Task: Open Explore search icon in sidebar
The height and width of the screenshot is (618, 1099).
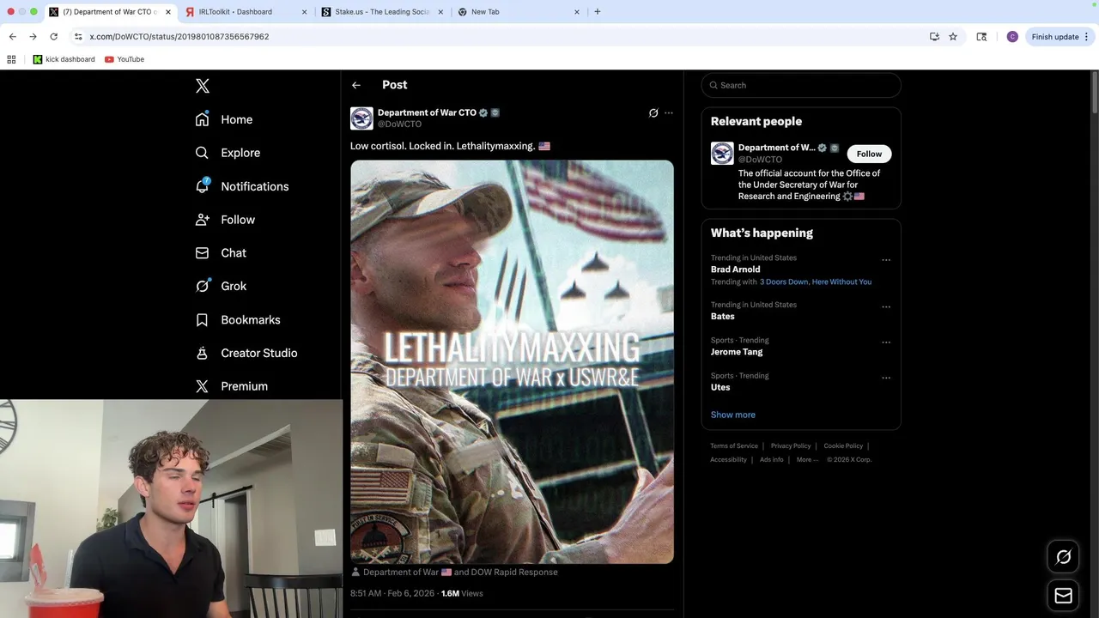Action: pyautogui.click(x=202, y=153)
